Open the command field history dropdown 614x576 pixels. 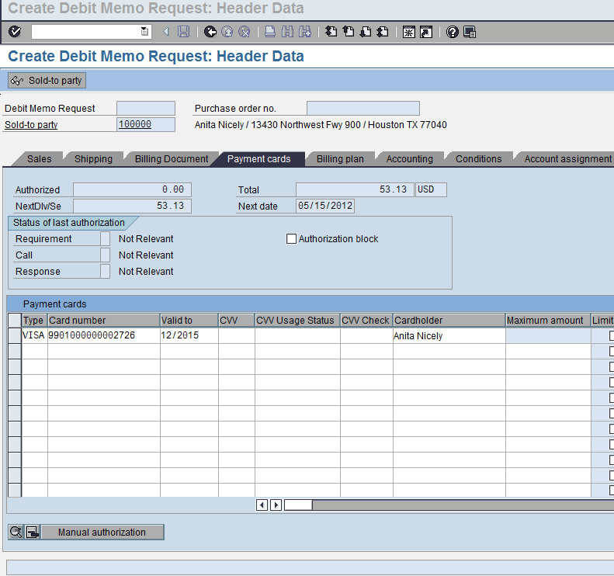(x=144, y=32)
